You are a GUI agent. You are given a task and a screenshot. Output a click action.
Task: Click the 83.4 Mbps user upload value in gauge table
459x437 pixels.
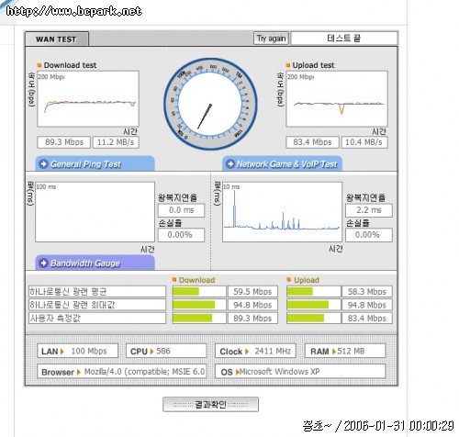point(367,318)
